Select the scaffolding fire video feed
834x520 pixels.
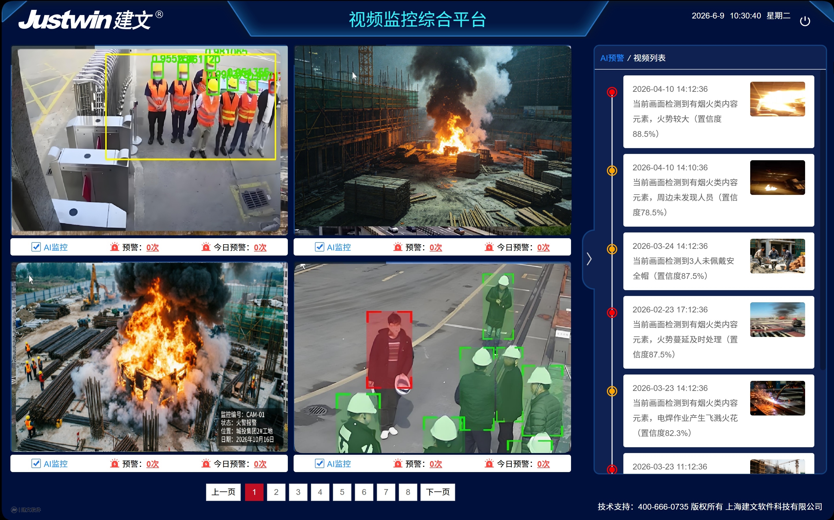(432, 140)
